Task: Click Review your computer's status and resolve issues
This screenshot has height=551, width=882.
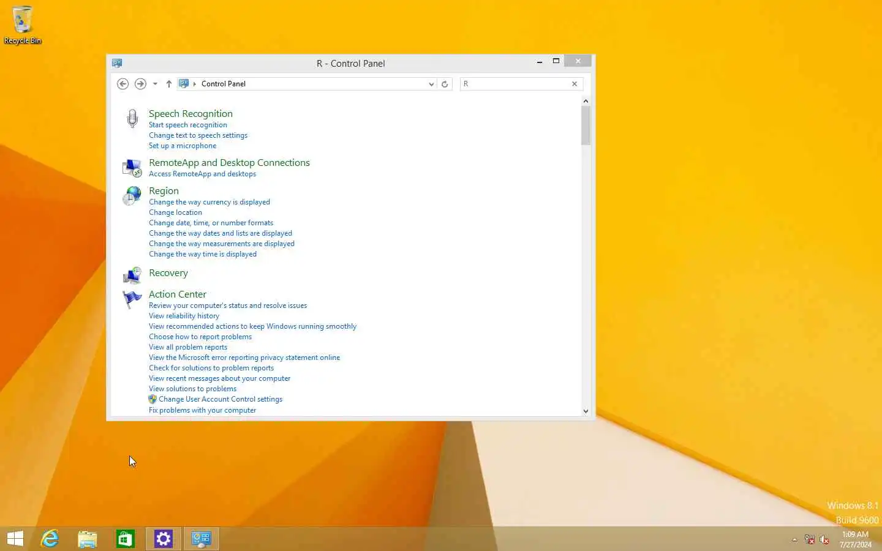Action: tap(228, 305)
